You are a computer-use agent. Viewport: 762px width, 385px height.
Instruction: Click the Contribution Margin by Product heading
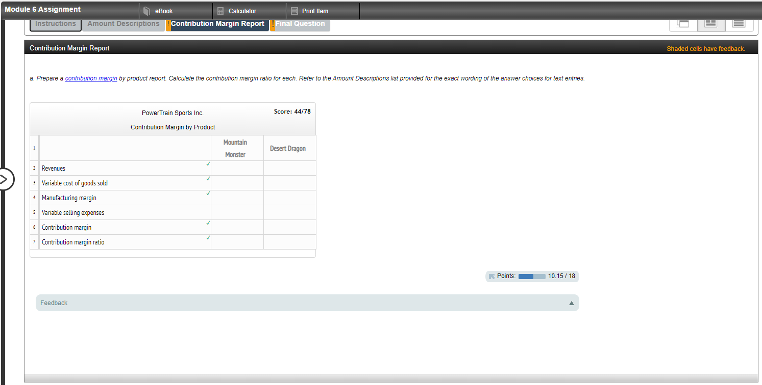click(173, 127)
